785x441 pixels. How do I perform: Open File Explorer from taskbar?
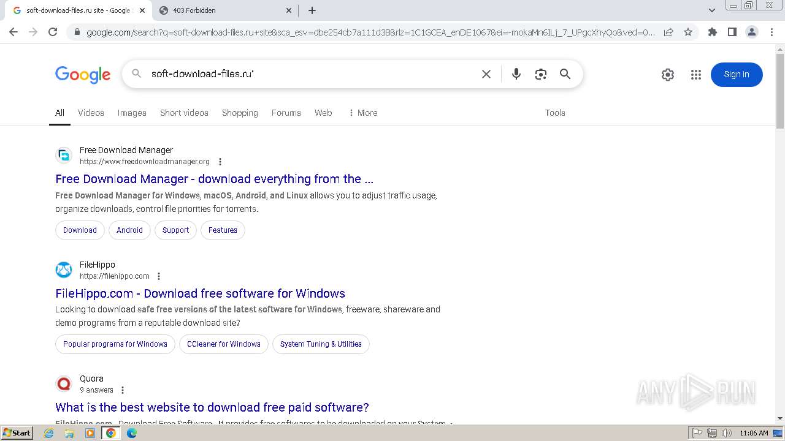[69, 433]
